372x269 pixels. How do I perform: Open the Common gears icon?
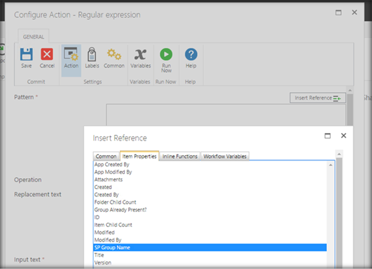[x=114, y=54]
